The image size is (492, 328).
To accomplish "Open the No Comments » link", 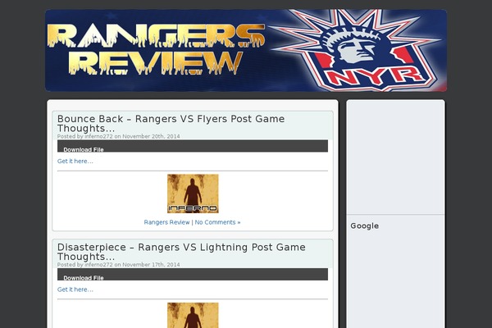I will [x=217, y=222].
